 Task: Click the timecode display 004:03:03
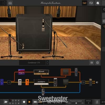tap(55, 102)
